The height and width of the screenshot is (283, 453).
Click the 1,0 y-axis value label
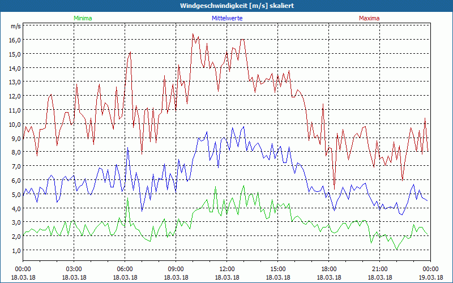(15, 250)
